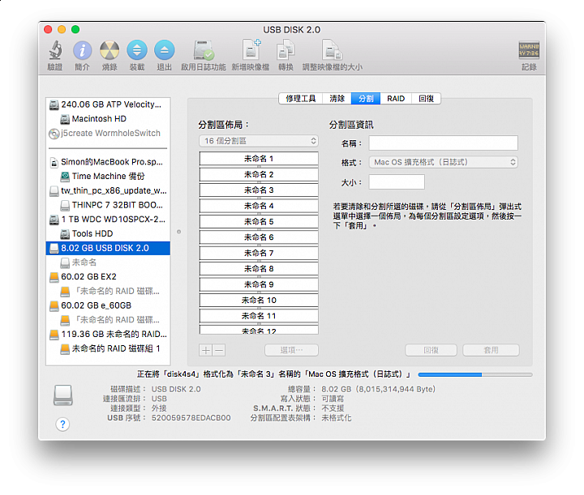Click the 選項… options button

[x=291, y=350]
